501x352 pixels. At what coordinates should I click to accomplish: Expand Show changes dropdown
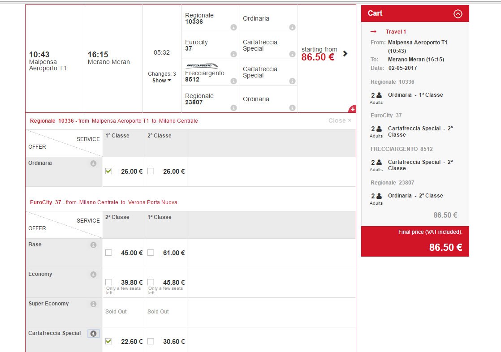162,81
